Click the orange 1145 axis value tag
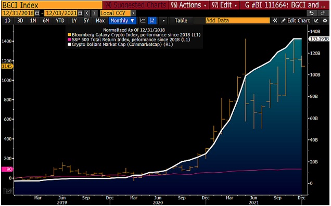The image size is (331, 206). tap(7, 66)
